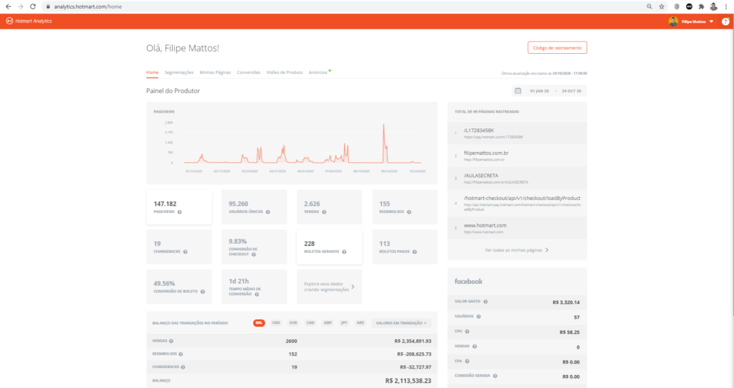Reload the page with the refresh icon

pos(33,6)
